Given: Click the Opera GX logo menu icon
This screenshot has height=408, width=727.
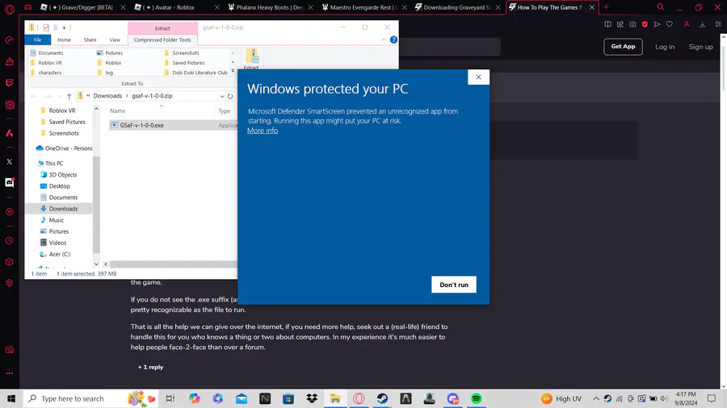Looking at the screenshot, I should coord(9,9).
